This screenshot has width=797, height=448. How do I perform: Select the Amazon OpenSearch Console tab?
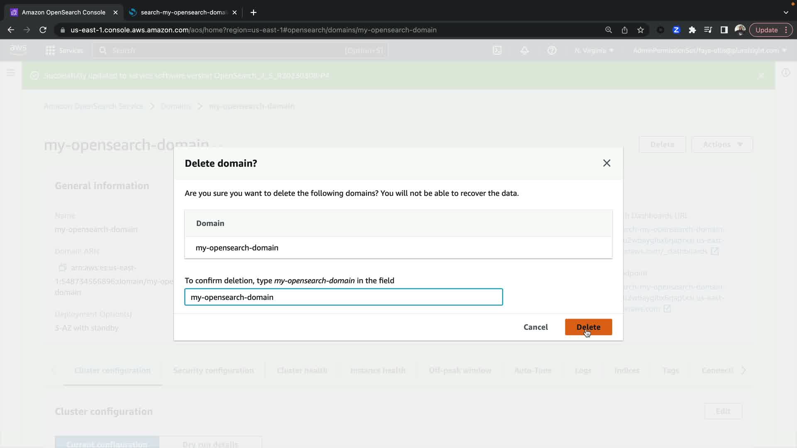point(63,12)
